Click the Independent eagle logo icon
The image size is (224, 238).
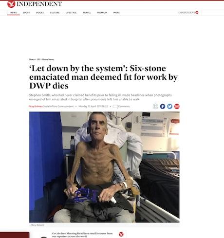11,4
